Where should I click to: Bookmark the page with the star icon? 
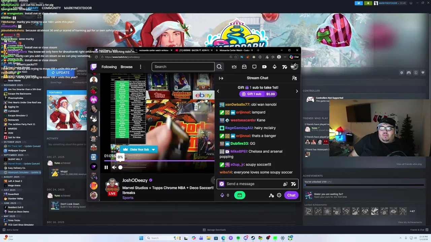coord(236,57)
